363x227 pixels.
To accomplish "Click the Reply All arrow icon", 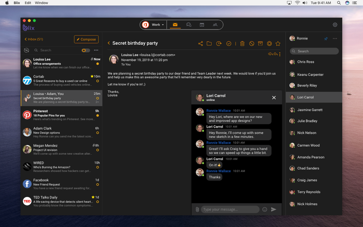I will (270, 54).
